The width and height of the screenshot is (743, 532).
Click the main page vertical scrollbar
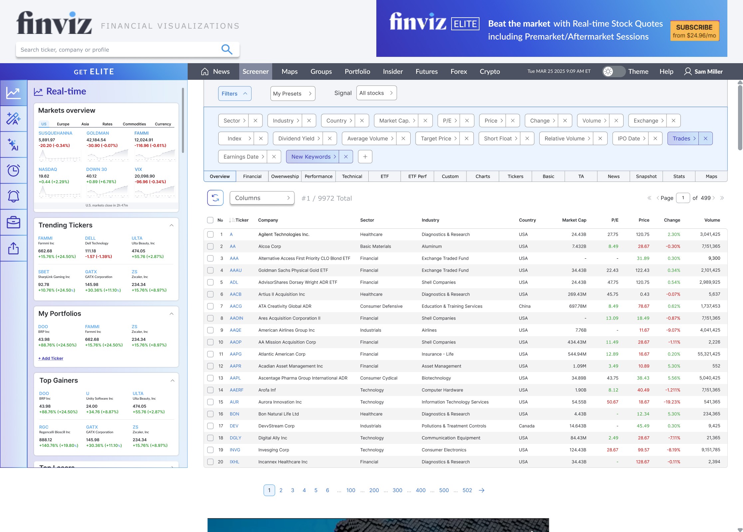coord(740,118)
